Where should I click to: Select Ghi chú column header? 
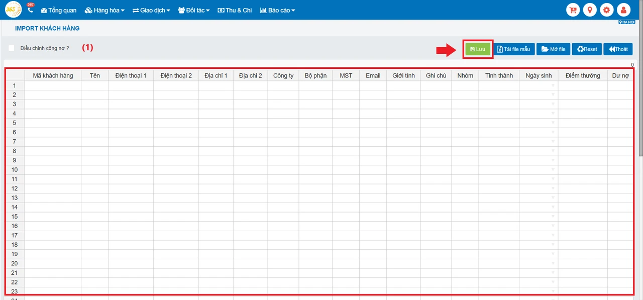click(x=436, y=76)
